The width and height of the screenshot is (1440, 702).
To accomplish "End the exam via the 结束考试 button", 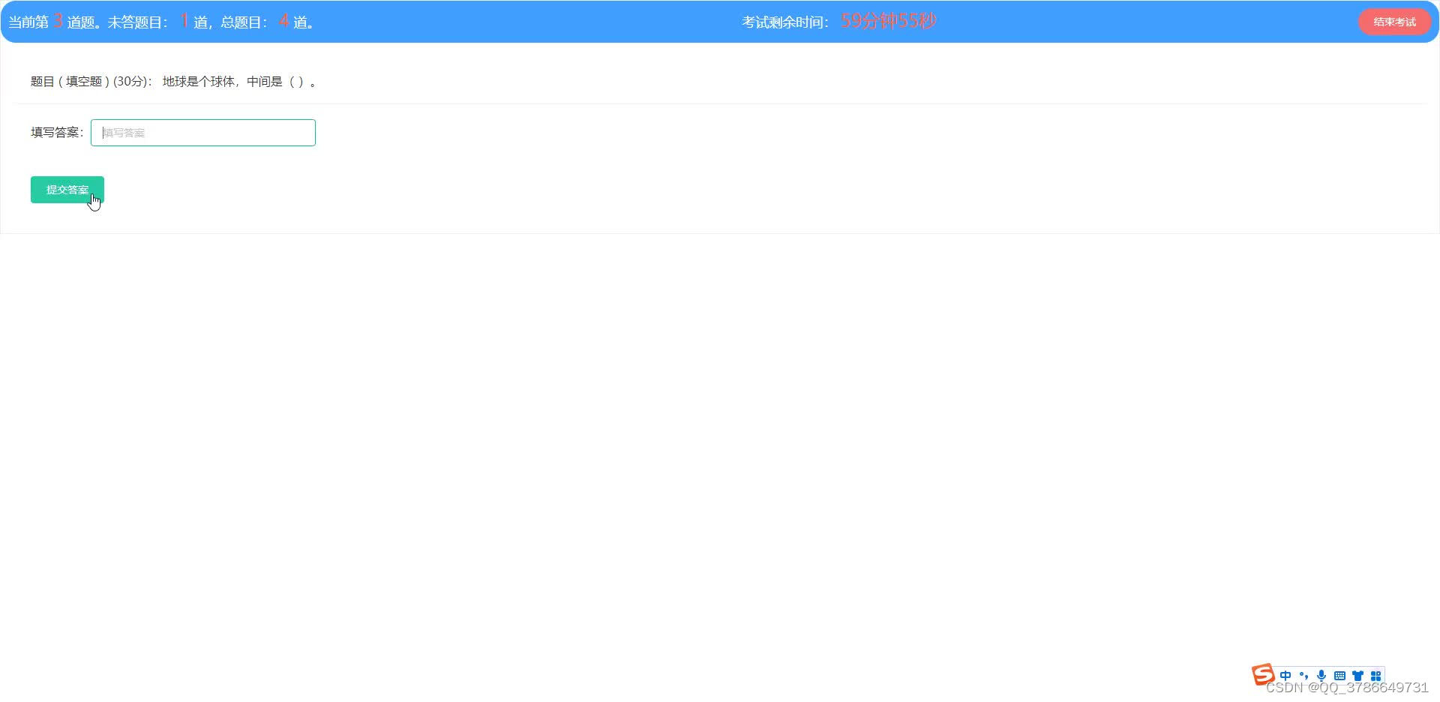I will tap(1395, 22).
